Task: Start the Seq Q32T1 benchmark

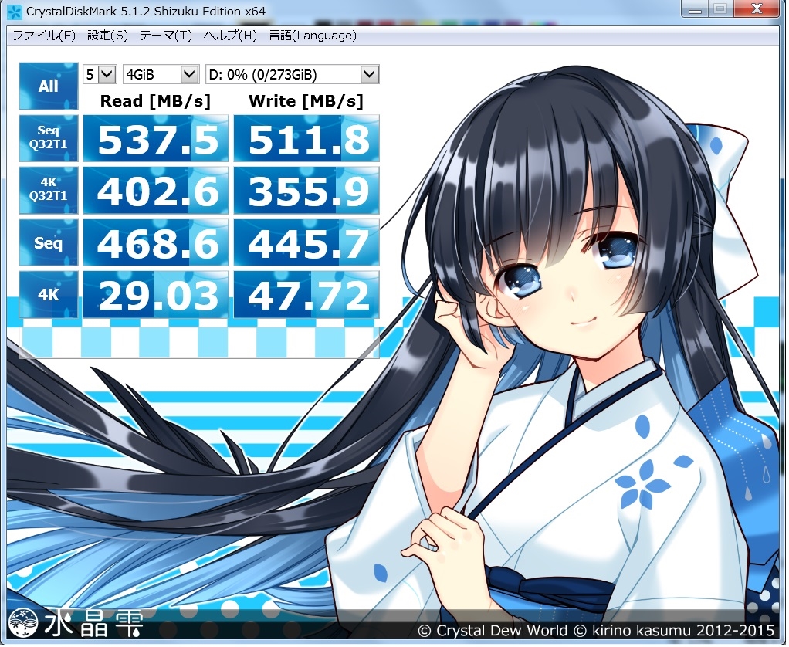Action: [x=49, y=138]
